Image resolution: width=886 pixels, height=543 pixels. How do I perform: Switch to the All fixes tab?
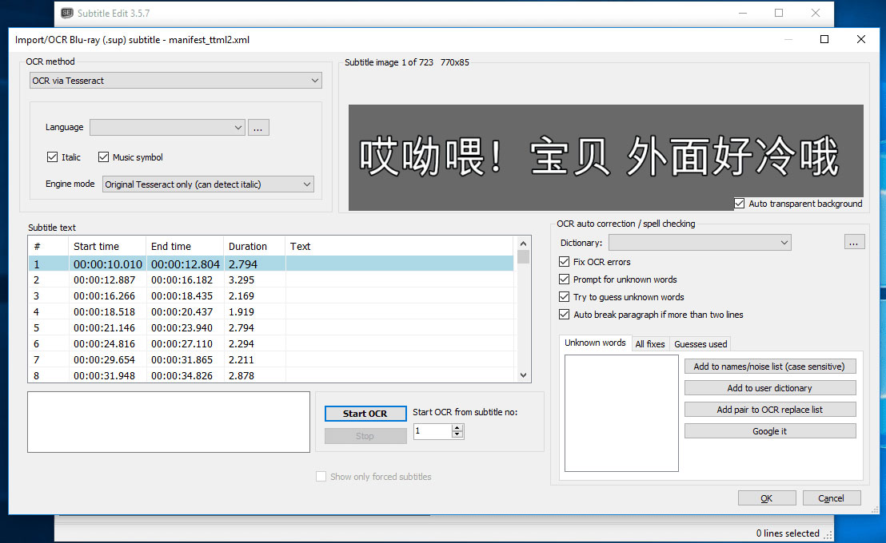tap(650, 343)
